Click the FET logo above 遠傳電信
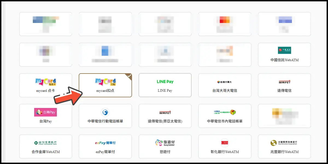 point(285,82)
